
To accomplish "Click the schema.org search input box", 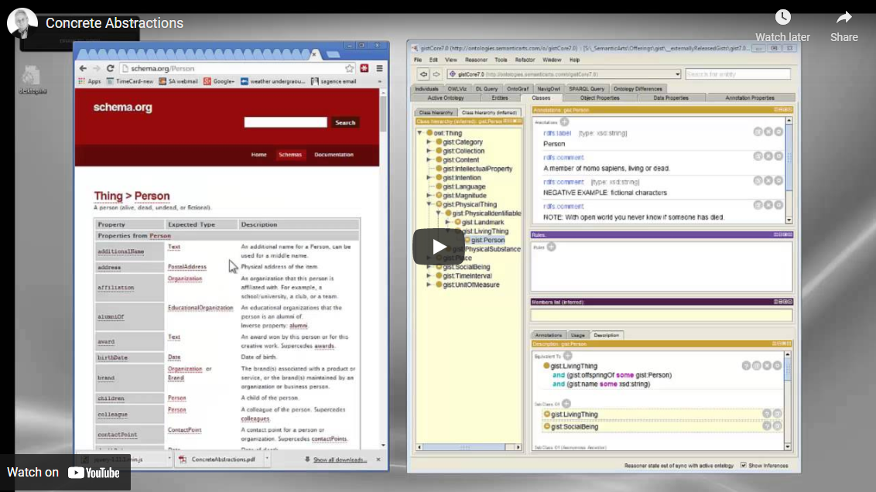I will pyautogui.click(x=286, y=121).
